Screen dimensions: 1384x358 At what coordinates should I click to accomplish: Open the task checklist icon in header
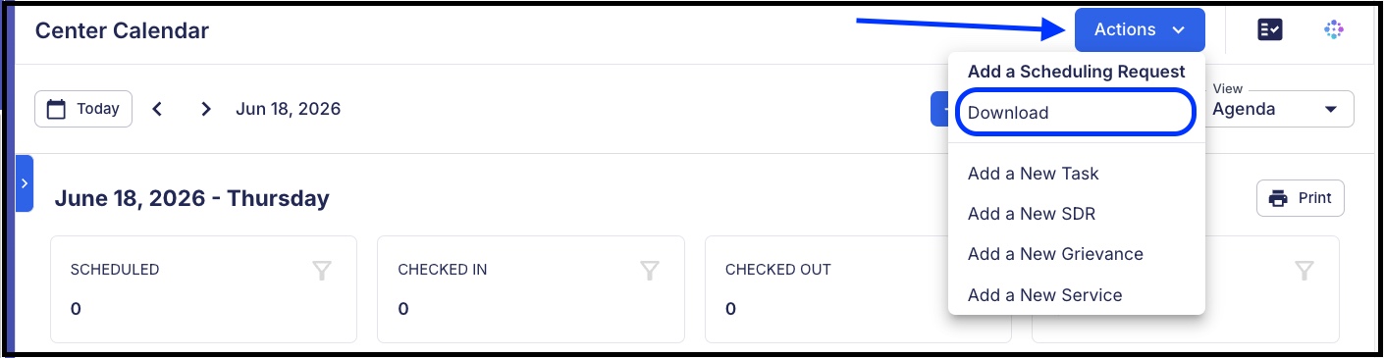point(1270,30)
